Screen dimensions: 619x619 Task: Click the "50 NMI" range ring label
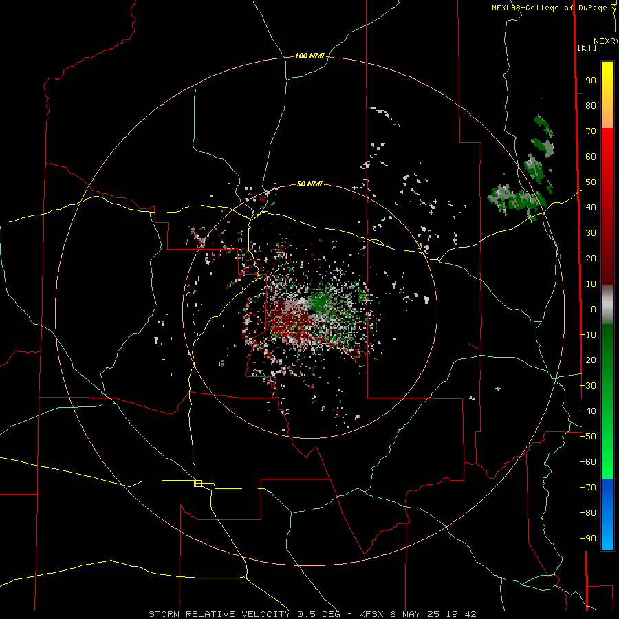[x=309, y=184]
